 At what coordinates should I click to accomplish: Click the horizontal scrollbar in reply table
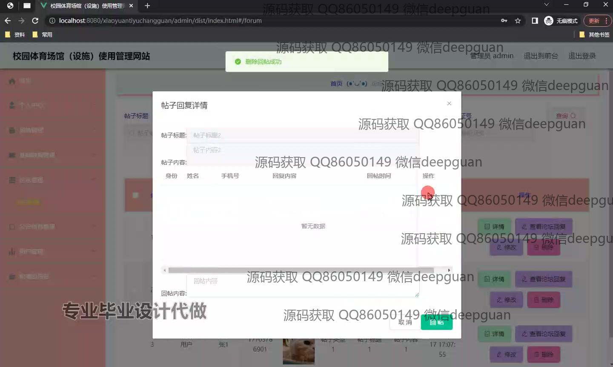pos(301,270)
